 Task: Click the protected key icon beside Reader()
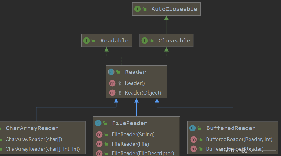(x=120, y=83)
